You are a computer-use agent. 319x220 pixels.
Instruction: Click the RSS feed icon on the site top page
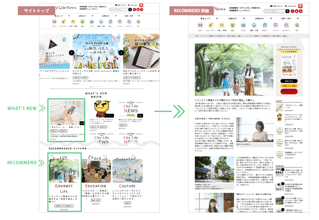click(x=142, y=10)
